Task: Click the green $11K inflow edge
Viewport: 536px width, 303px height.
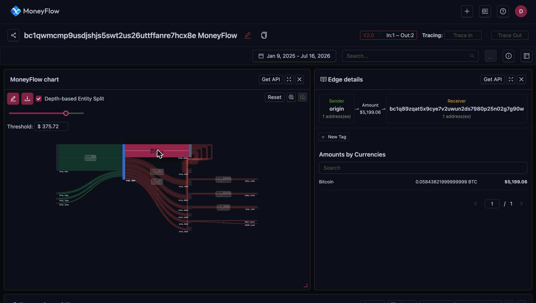Action: click(90, 158)
